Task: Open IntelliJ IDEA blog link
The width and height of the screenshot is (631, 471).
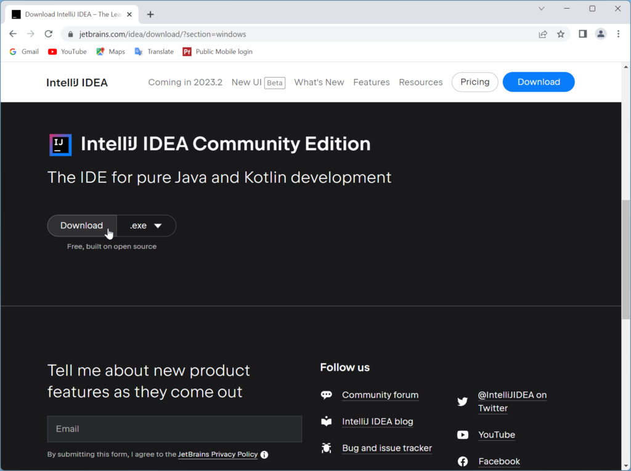Action: point(378,422)
